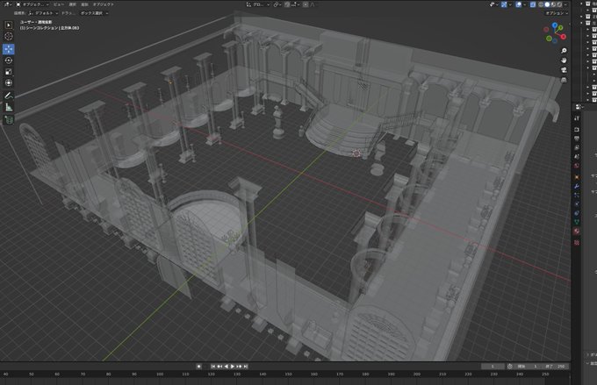Toggle X-ray mode button
This screenshot has height=385, width=597.
coord(533,4)
